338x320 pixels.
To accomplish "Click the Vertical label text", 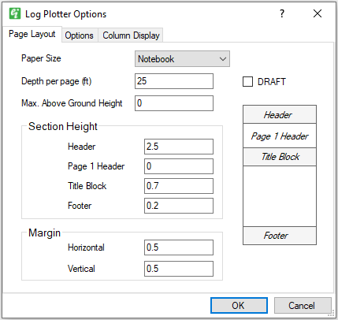I will (x=81, y=269).
